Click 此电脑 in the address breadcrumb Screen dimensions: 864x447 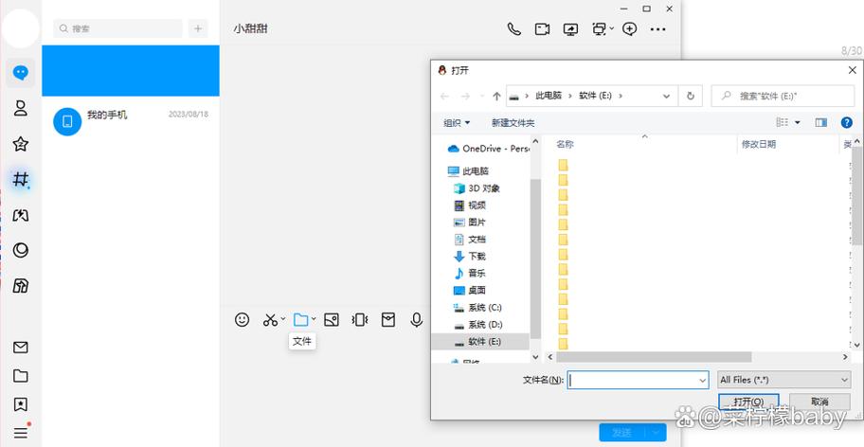pyautogui.click(x=549, y=96)
